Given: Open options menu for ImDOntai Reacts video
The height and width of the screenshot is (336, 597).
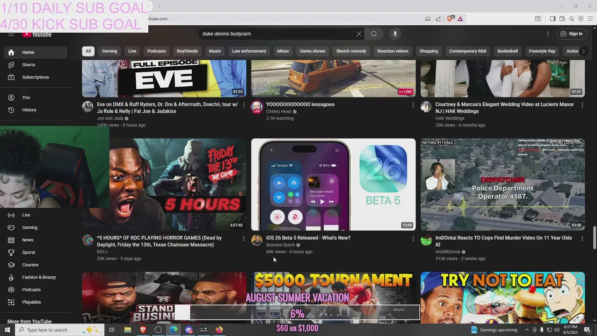Looking at the screenshot, I should click(x=582, y=238).
